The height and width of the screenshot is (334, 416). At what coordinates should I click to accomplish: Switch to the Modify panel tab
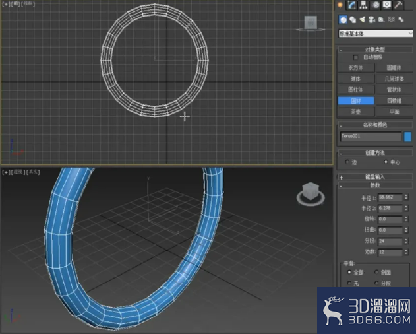[352, 5]
